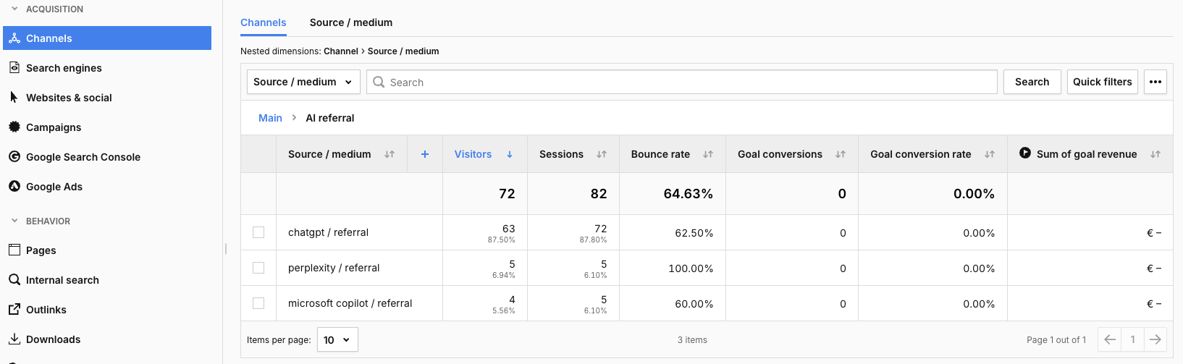
Task: Tick the microsoft copilot / referral checkbox
Action: click(x=258, y=303)
